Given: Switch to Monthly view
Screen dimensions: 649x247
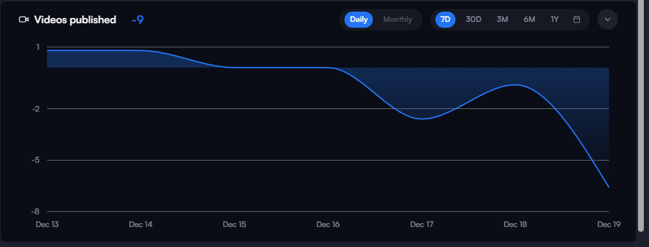Looking at the screenshot, I should 397,19.
